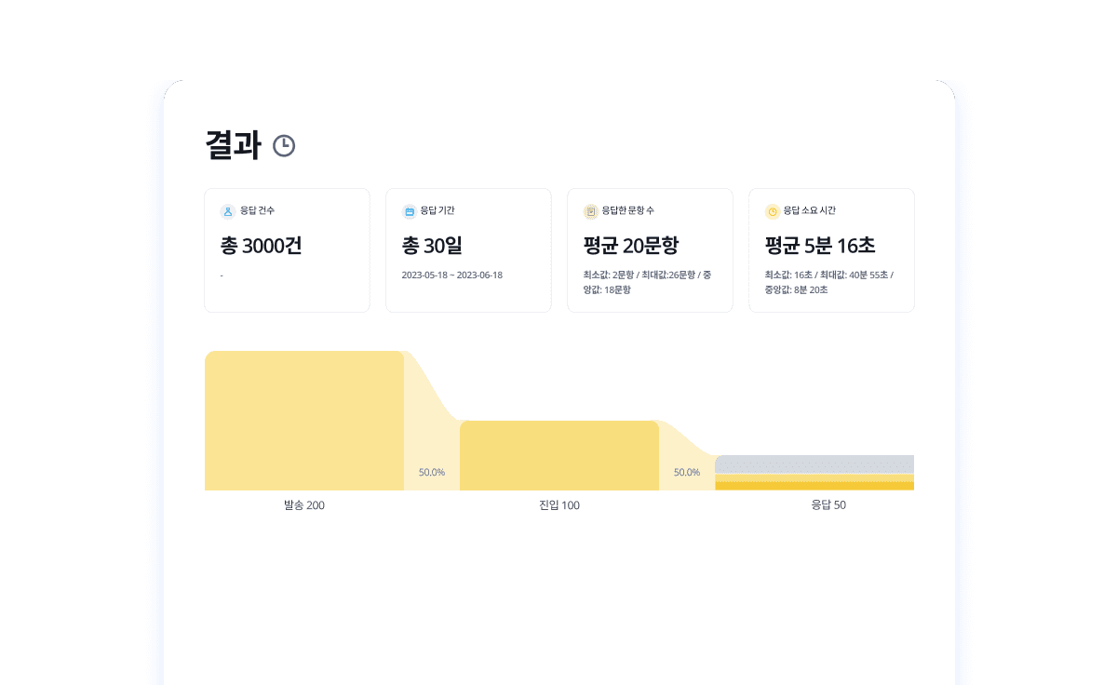The height and width of the screenshot is (685, 1117).
Task: Click the second 50.0% conversion label
Action: point(686,472)
